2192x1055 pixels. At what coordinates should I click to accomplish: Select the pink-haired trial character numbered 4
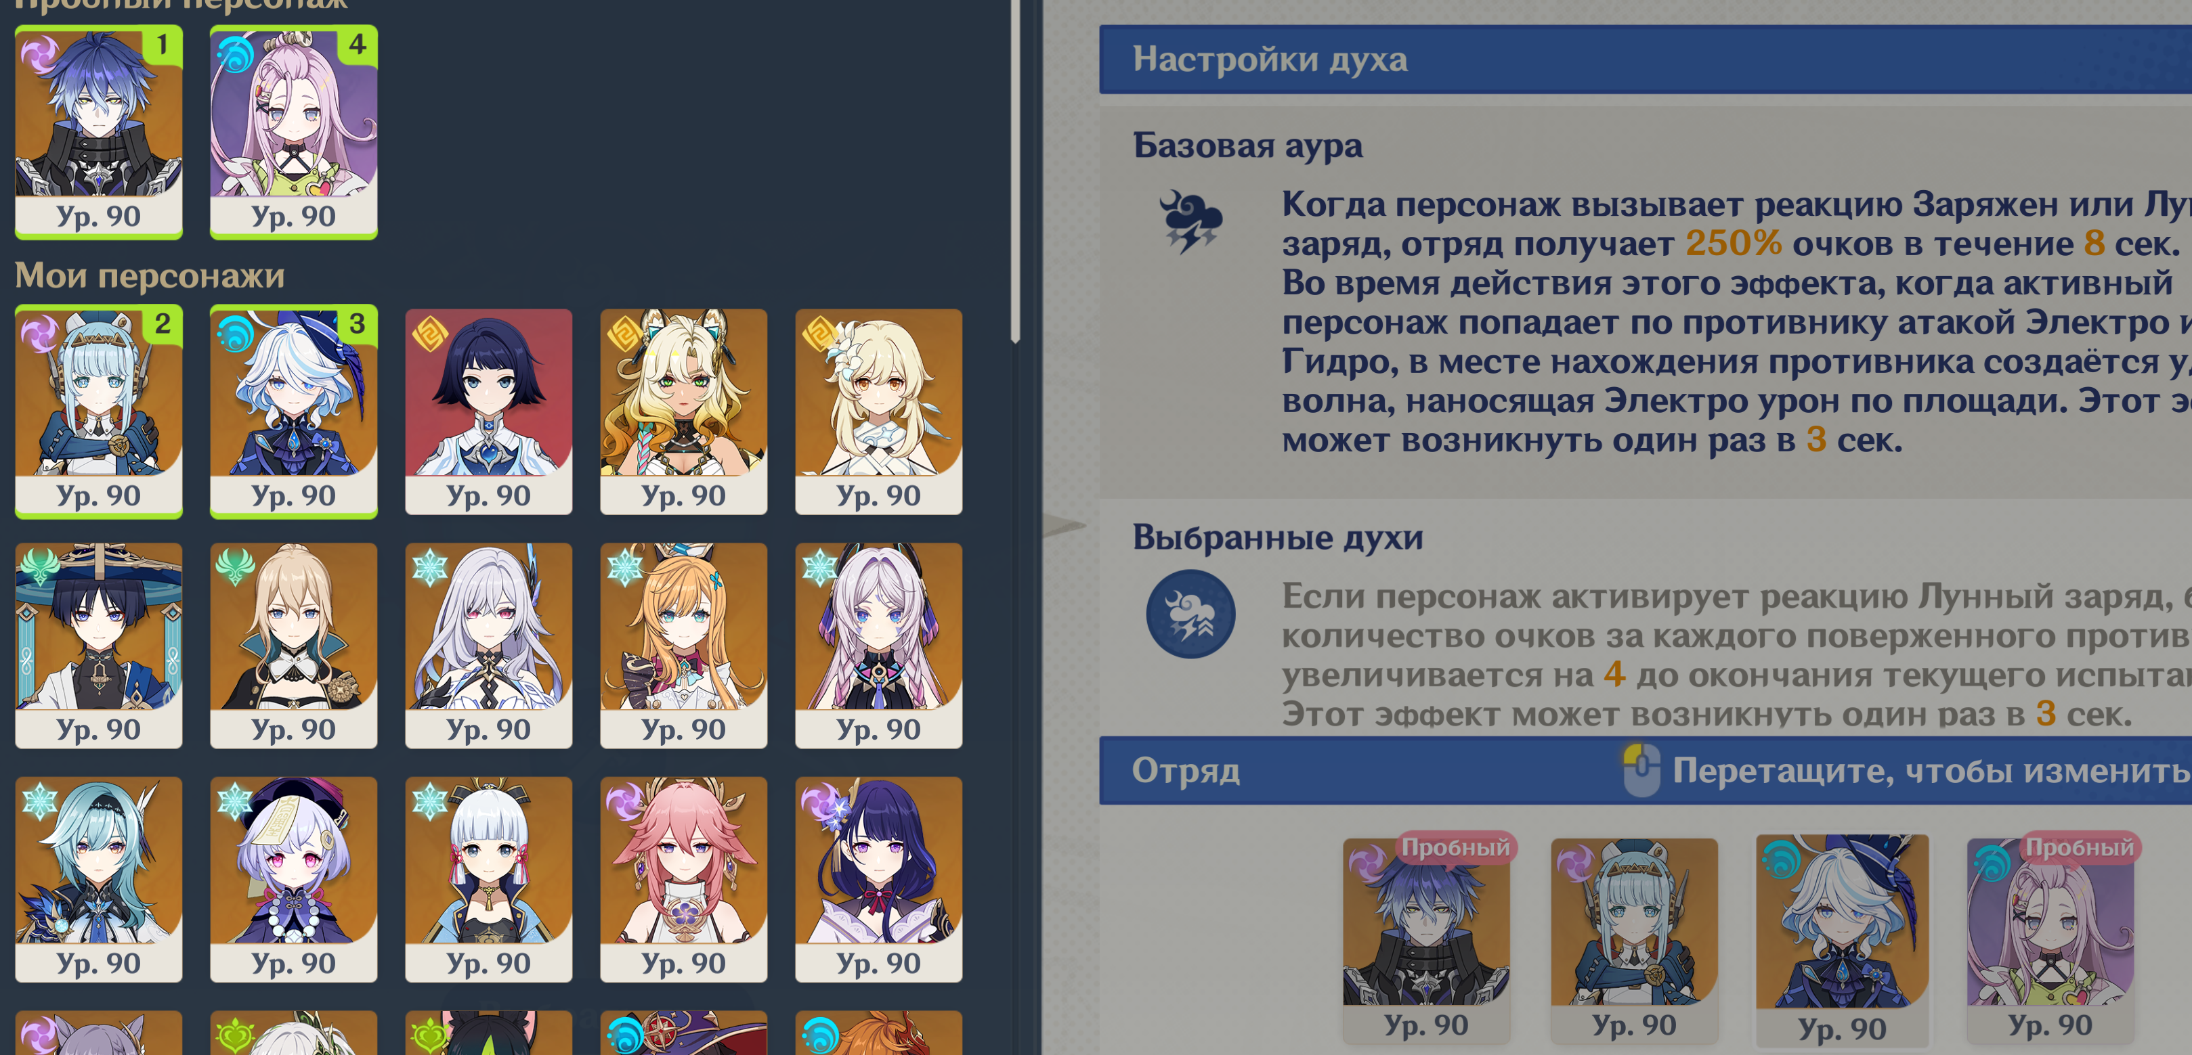click(x=294, y=132)
